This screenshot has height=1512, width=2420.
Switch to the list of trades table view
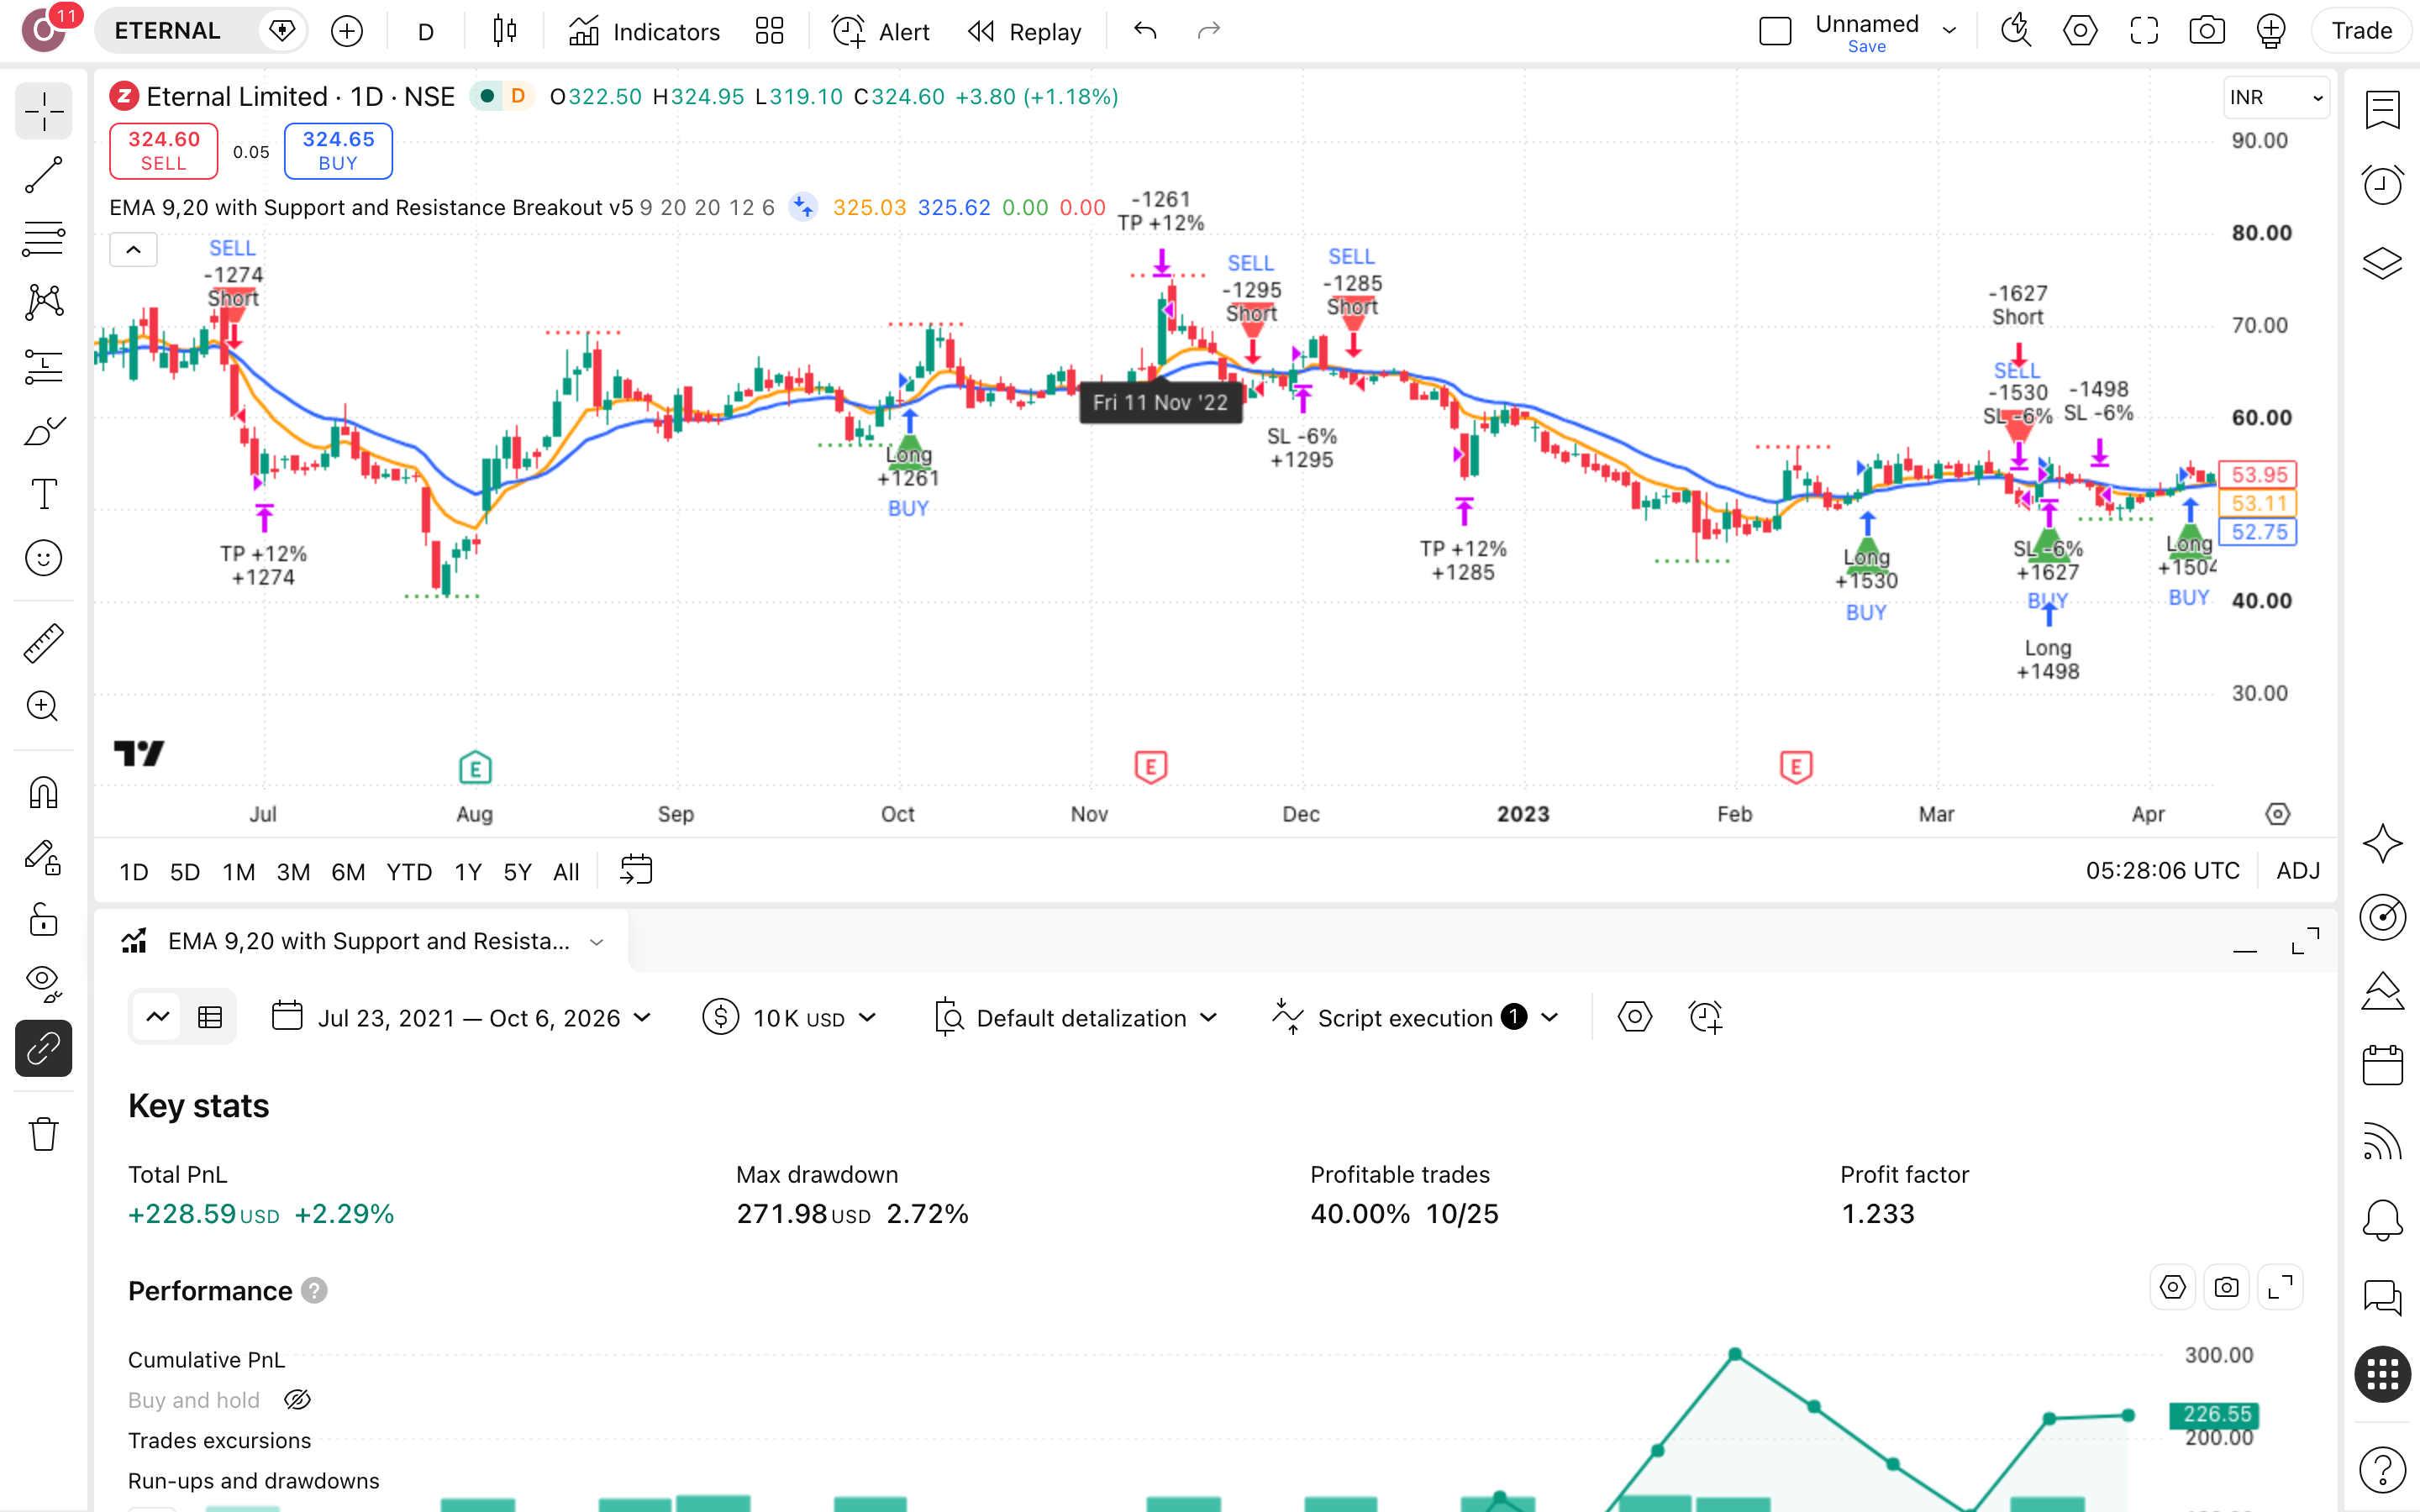coord(210,1018)
